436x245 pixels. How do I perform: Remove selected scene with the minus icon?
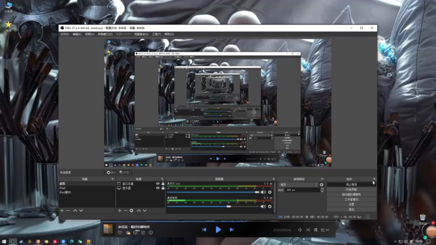(x=68, y=211)
